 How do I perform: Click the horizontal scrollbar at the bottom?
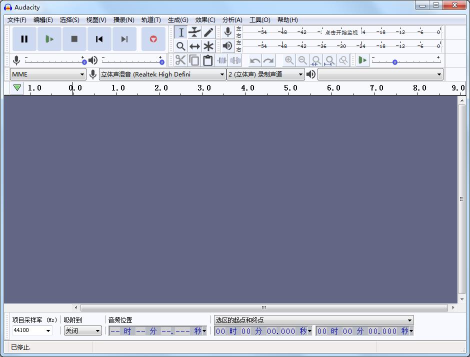tap(263, 308)
